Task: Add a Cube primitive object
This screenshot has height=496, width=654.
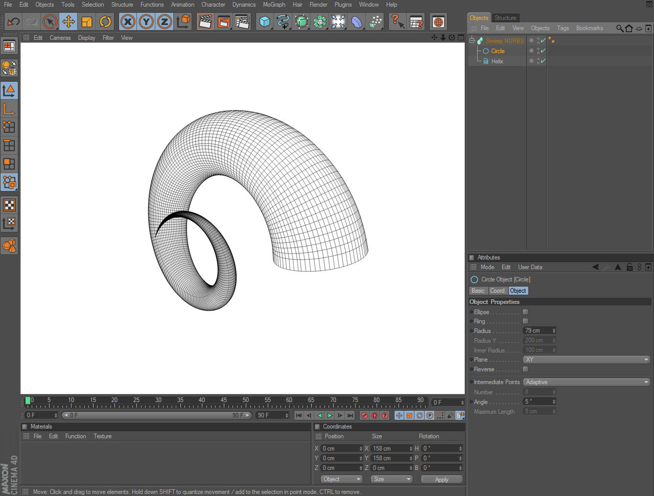Action: pyautogui.click(x=265, y=22)
